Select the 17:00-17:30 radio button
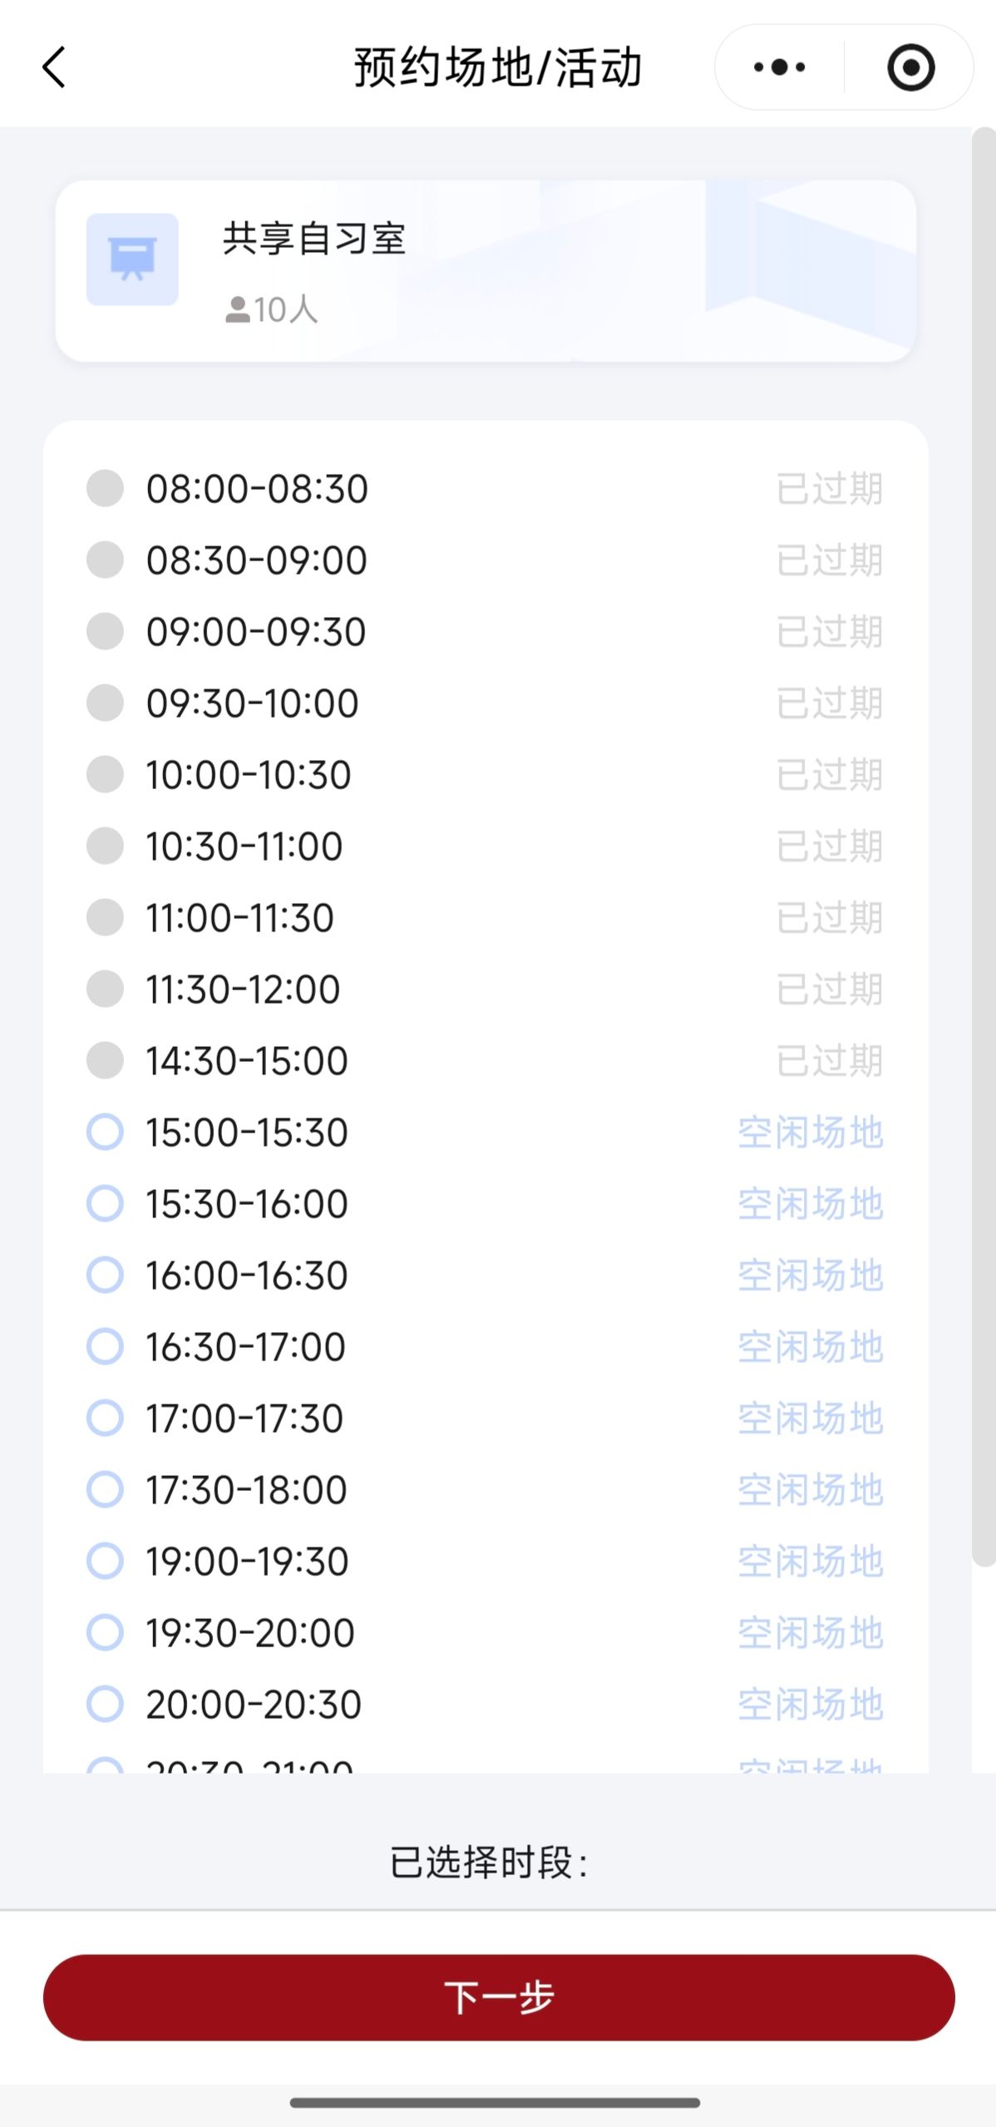This screenshot has height=2127, width=996. [x=106, y=1418]
